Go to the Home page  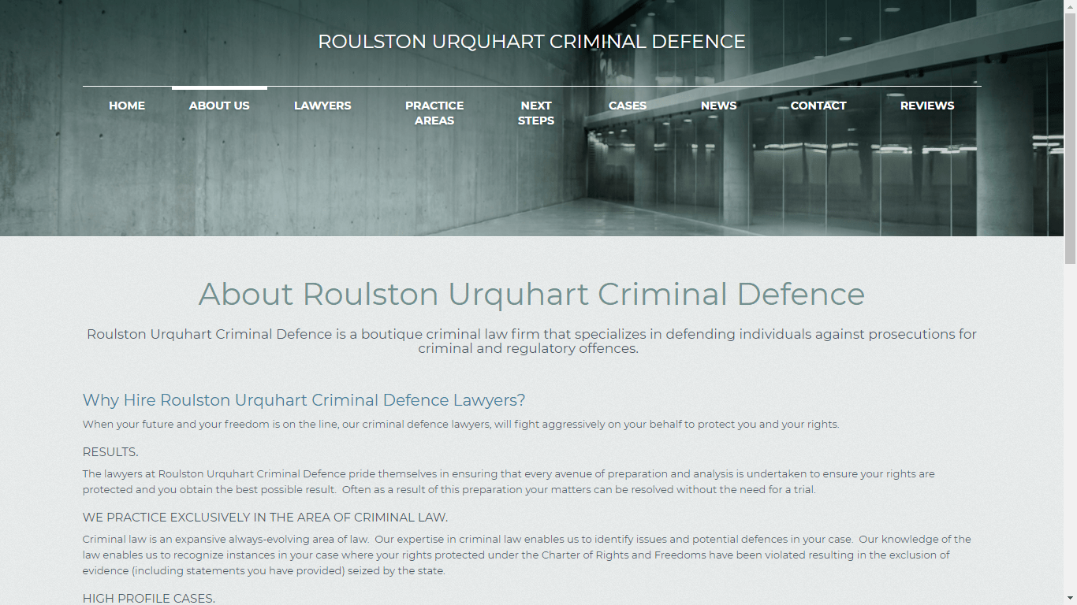pyautogui.click(x=127, y=106)
